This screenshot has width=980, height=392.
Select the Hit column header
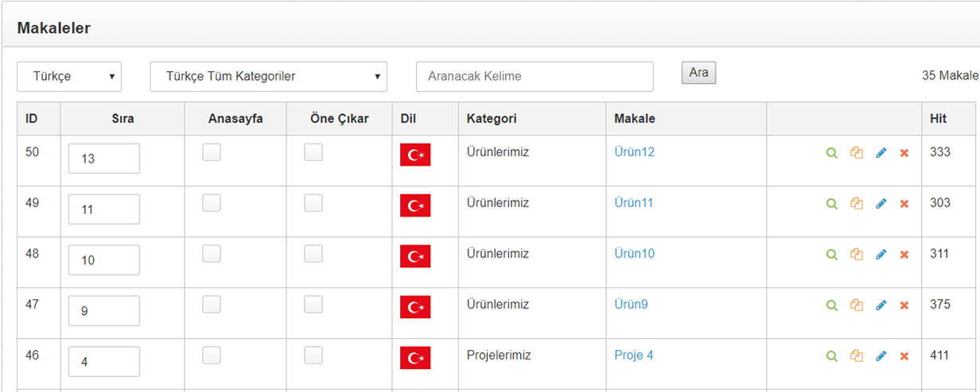(x=938, y=119)
